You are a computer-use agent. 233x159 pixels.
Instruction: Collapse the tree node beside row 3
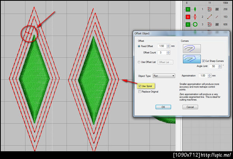184,24
